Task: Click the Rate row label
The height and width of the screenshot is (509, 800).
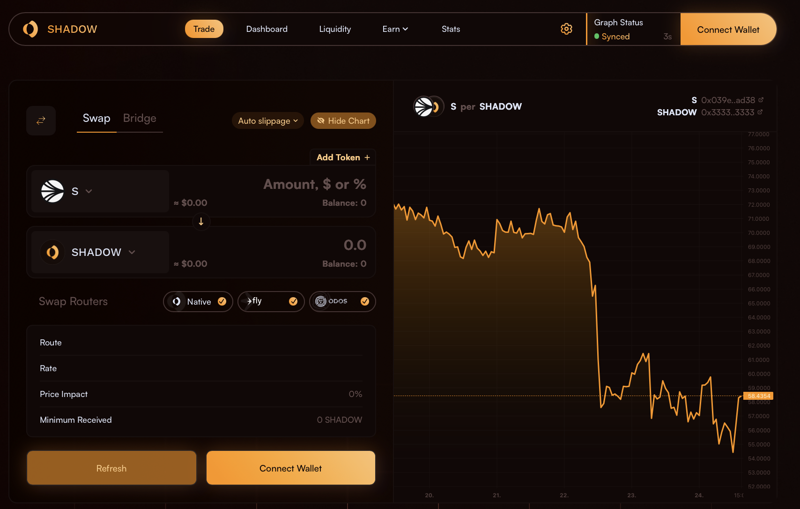Action: point(48,368)
